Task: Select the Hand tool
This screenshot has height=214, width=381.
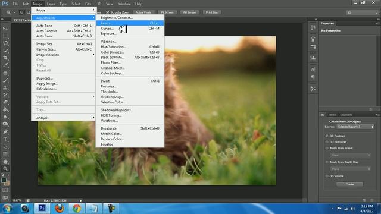Action: pyautogui.click(x=5, y=162)
